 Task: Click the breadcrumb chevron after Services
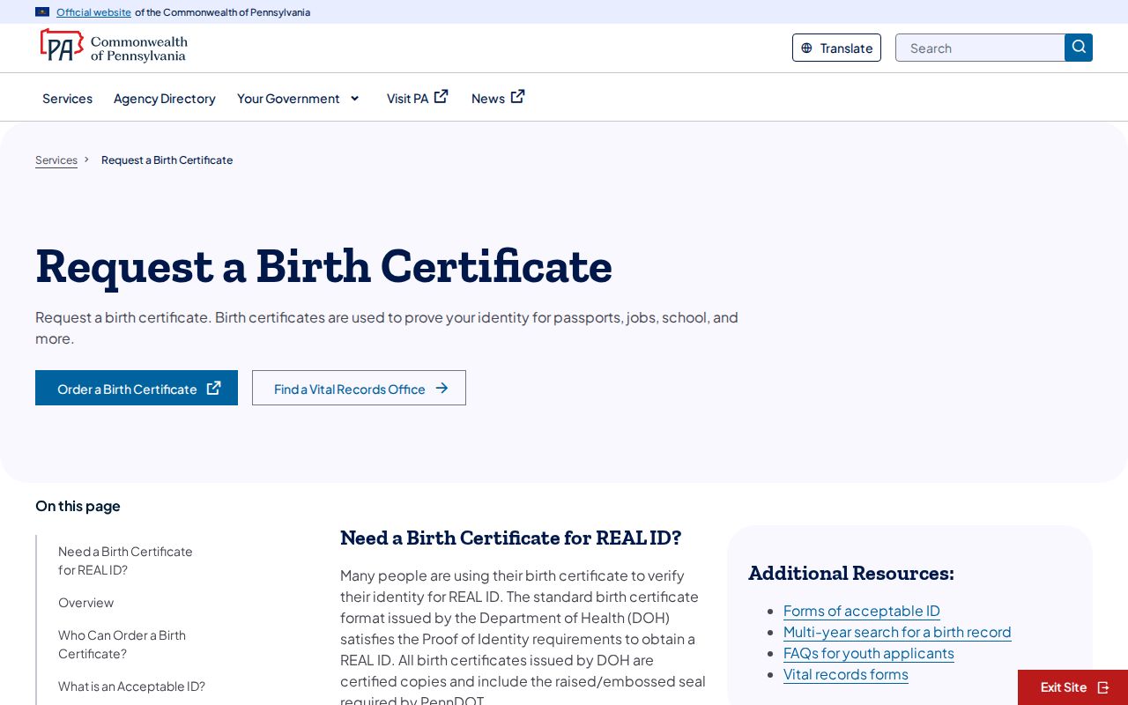86,160
